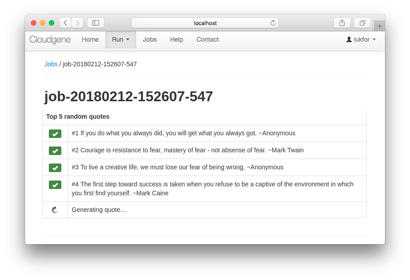Select quote #2 text by Mark Twain
The width and height of the screenshot is (410, 280).
188,150
